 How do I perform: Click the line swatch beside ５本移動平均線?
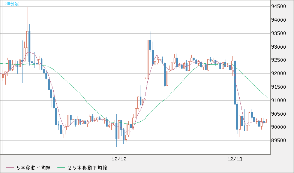click(x=10, y=167)
